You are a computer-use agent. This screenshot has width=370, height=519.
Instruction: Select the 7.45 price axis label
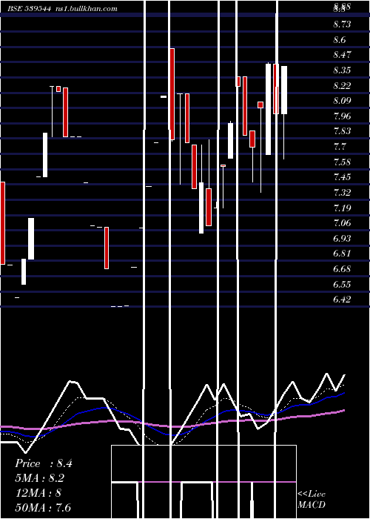pos(342,177)
